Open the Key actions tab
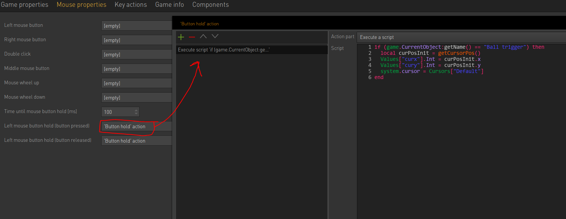Image resolution: width=566 pixels, height=219 pixels. click(x=131, y=5)
